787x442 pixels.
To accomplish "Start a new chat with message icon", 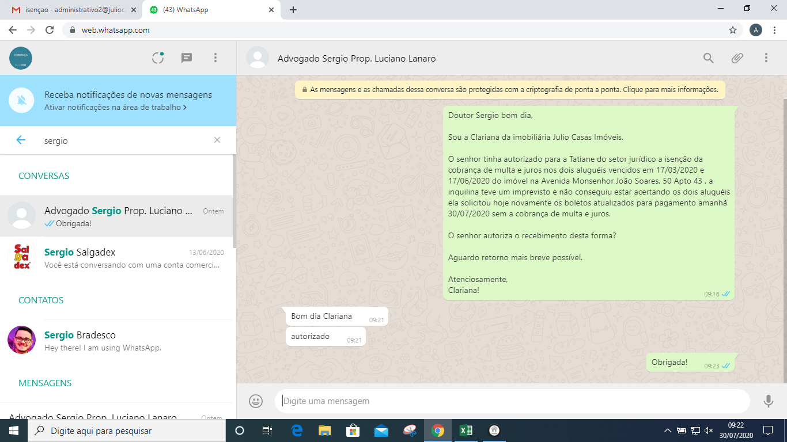I will point(186,58).
